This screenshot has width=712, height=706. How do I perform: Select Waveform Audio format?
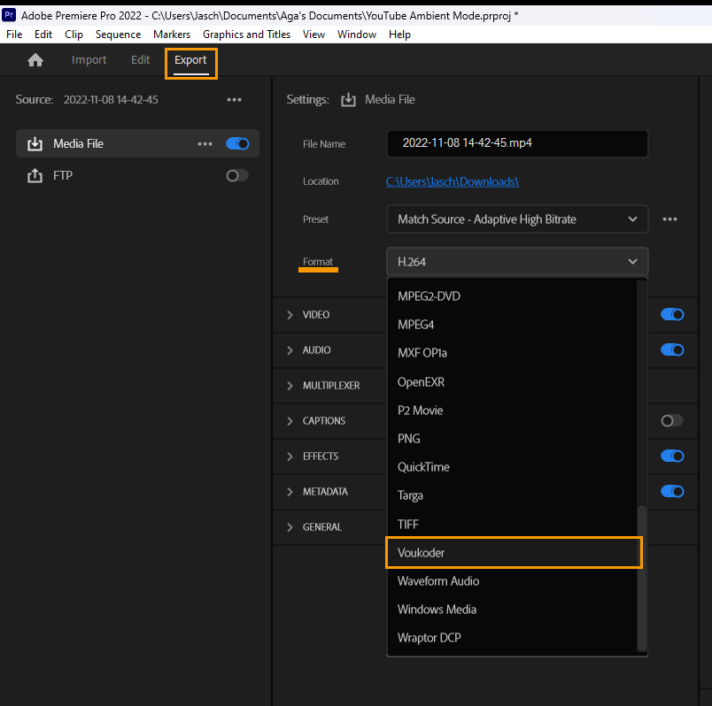[512, 581]
